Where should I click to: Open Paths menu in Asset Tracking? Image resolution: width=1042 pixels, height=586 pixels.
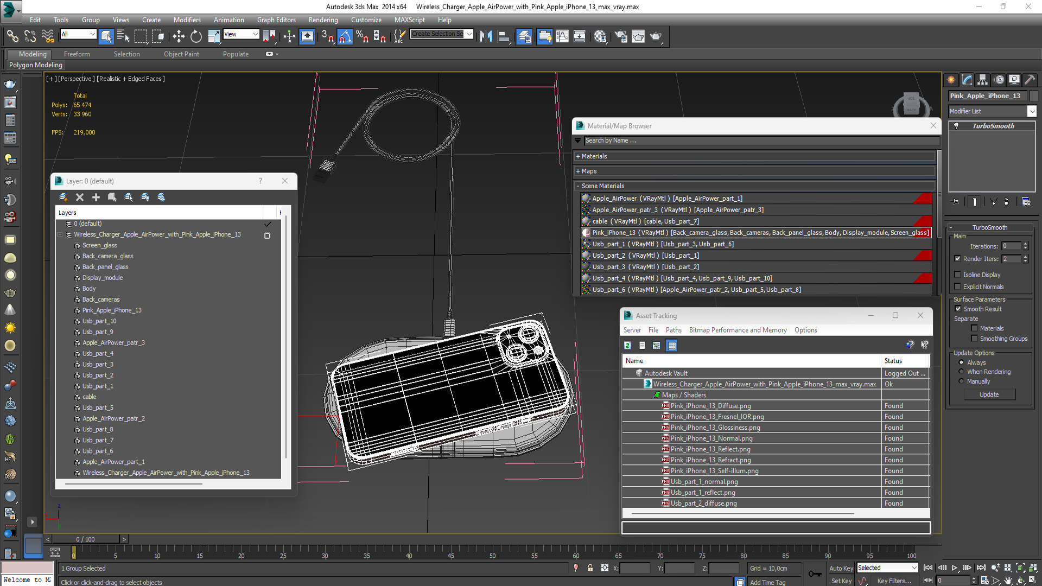(x=674, y=330)
